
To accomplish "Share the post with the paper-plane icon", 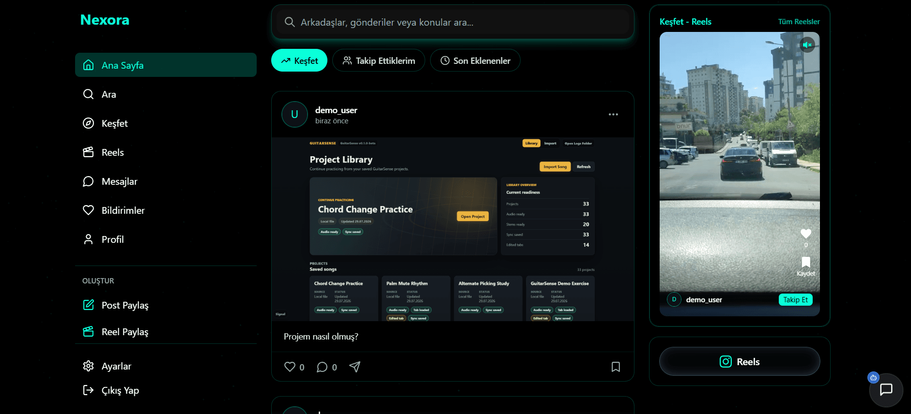I will [355, 367].
